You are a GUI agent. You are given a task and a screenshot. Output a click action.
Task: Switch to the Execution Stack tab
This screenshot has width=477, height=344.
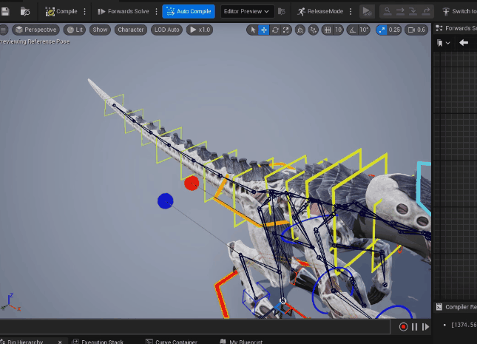click(x=102, y=341)
